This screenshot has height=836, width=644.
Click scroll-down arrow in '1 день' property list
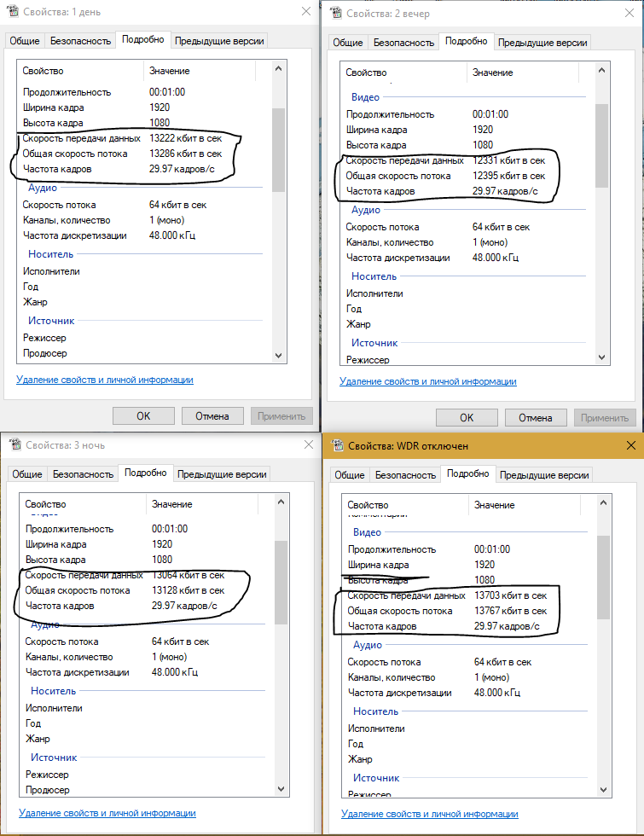tap(278, 354)
